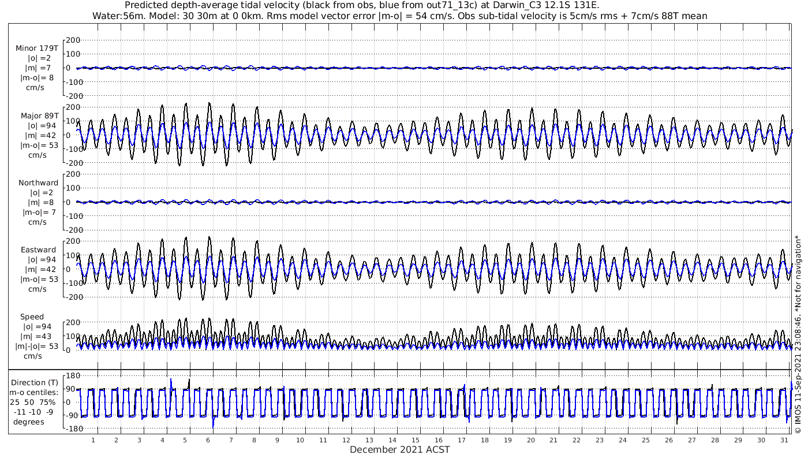Click the 'Speed' panel label
This screenshot has height=462, width=808.
tap(32, 317)
